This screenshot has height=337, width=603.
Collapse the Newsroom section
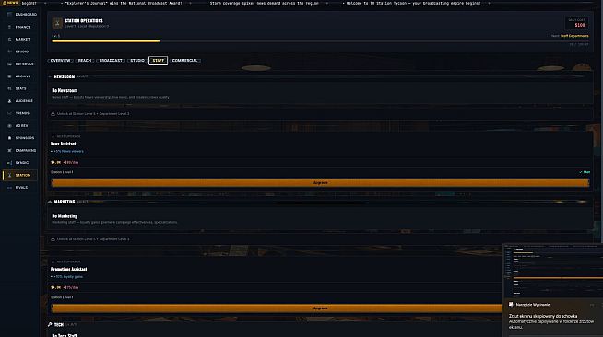pos(50,76)
